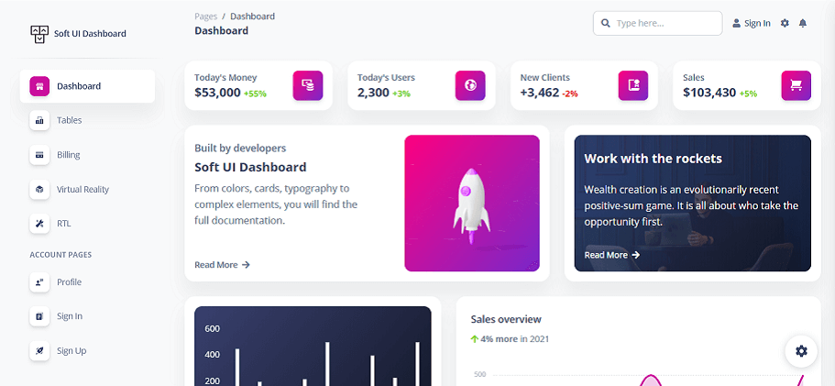835x386 pixels.
Task: Open Profile in the sidebar menu
Action: 87,282
